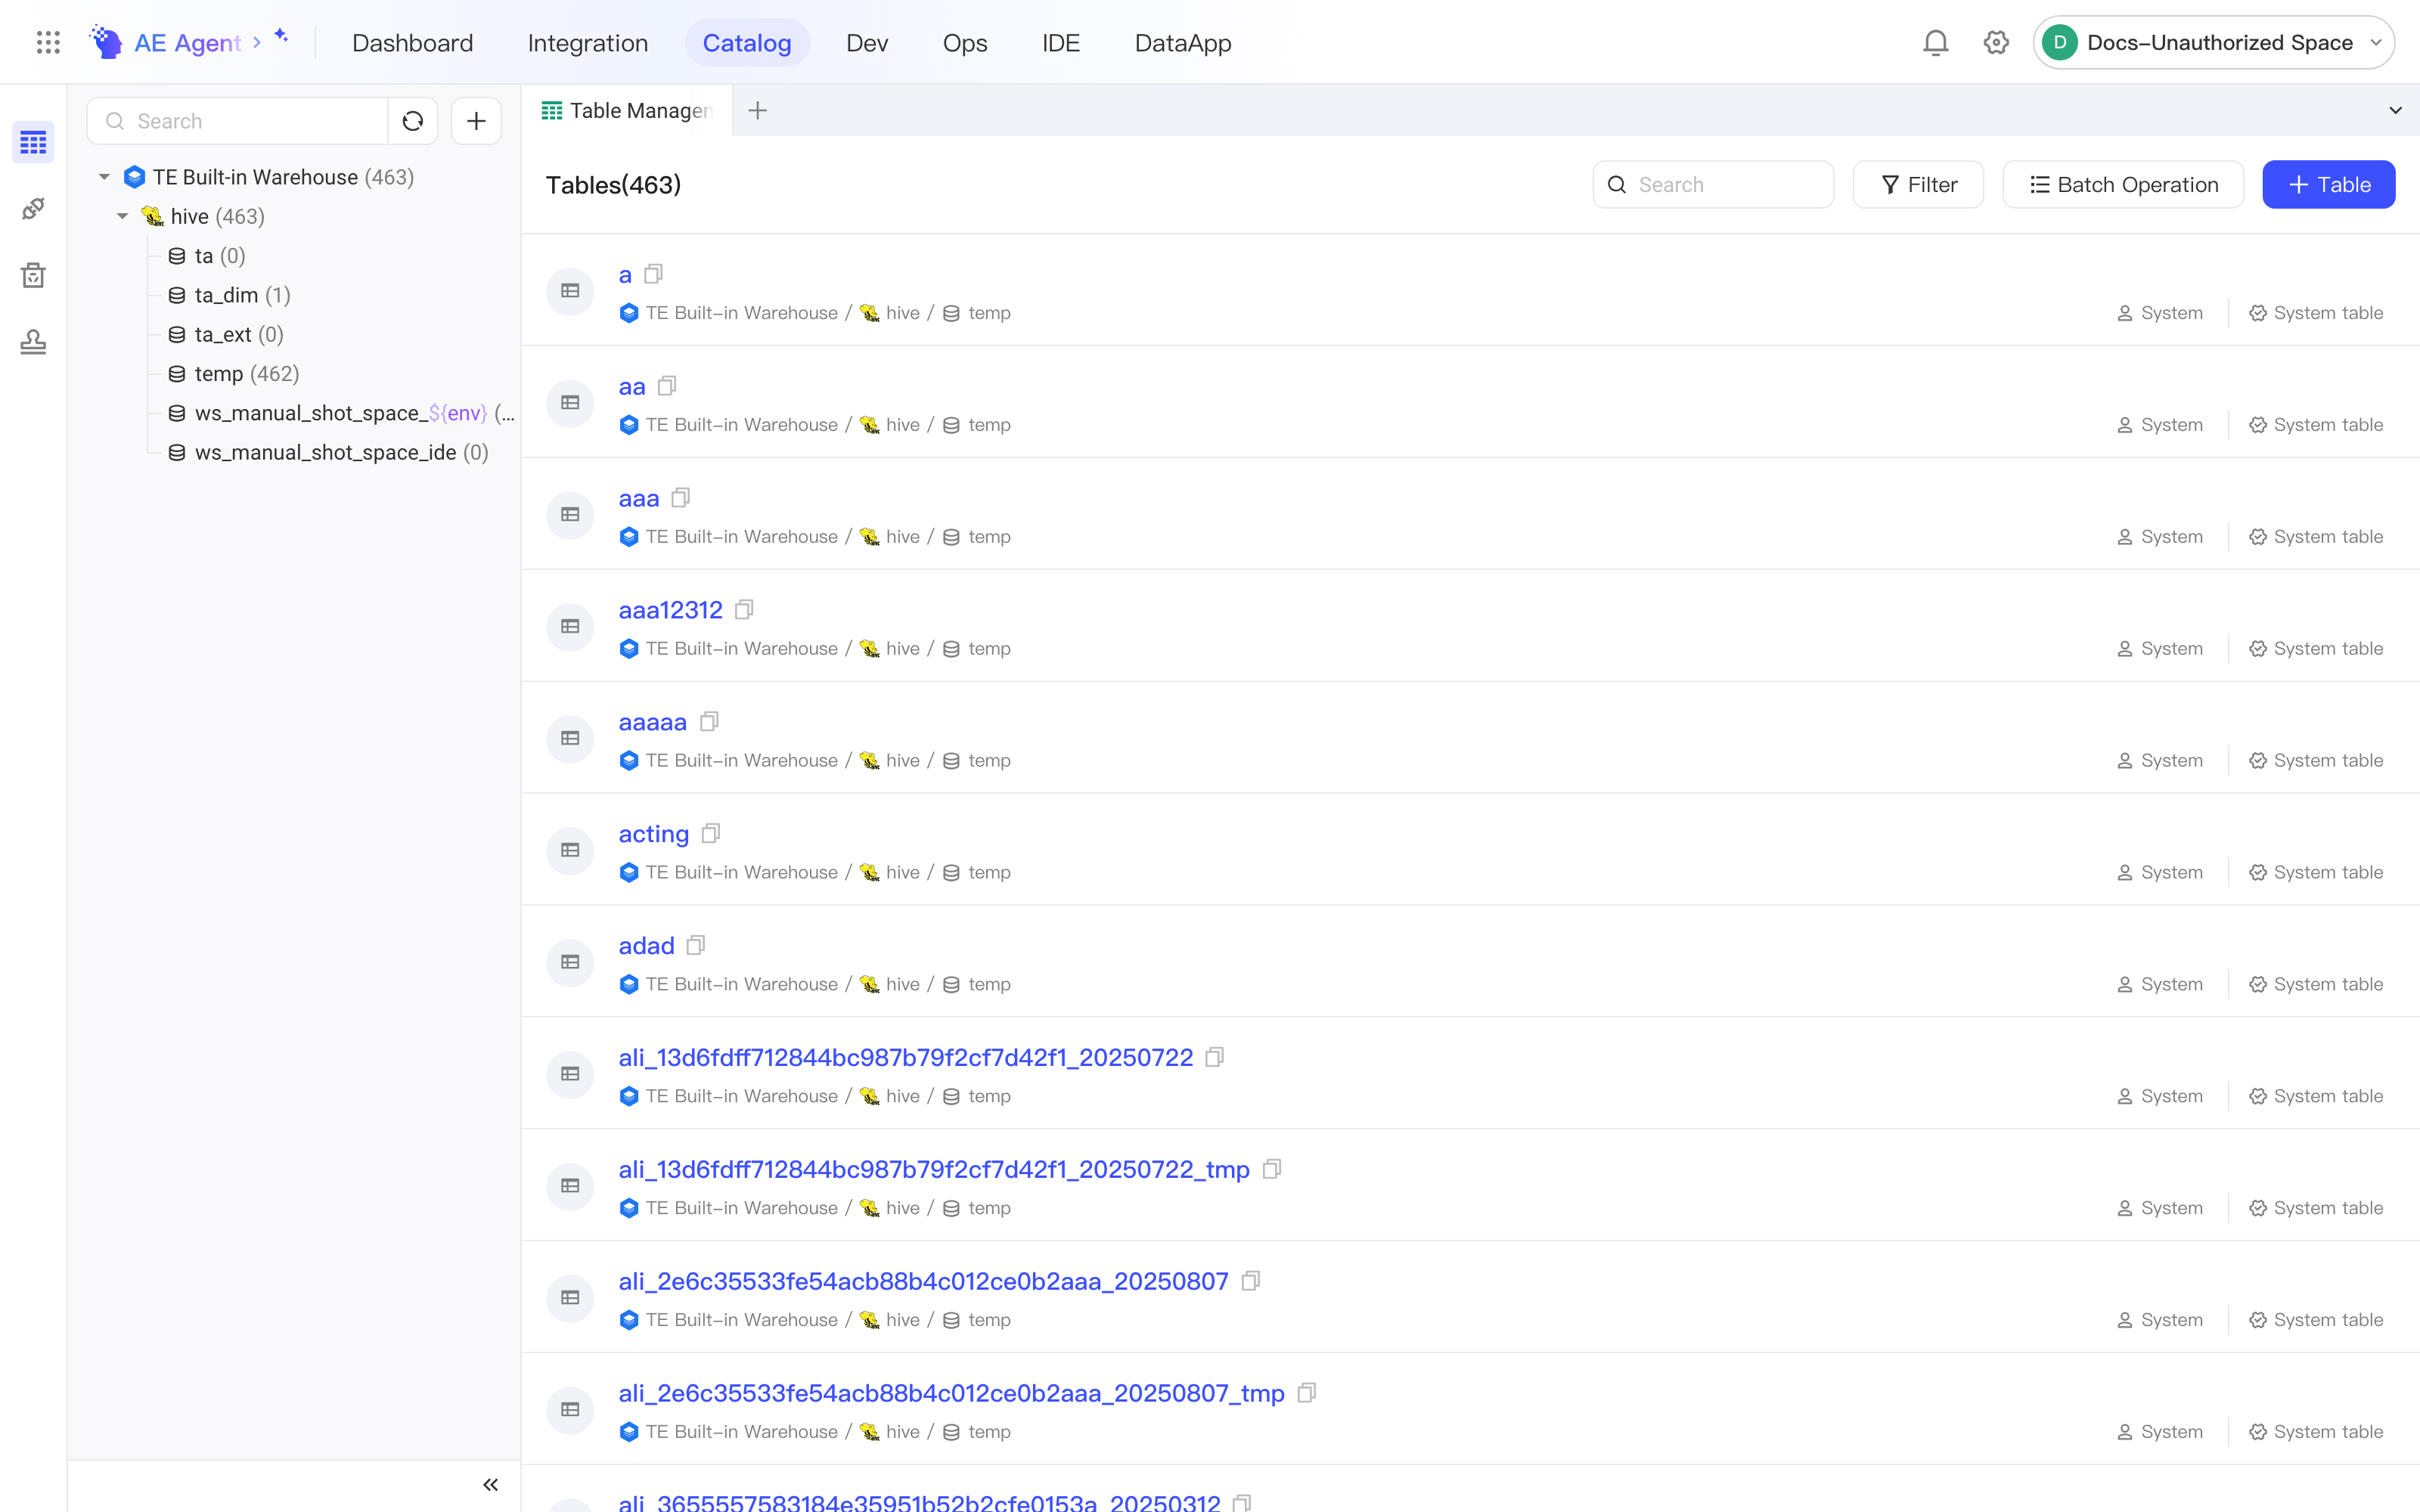Click the Filter button
Image resolution: width=2420 pixels, height=1512 pixels.
[x=1918, y=185]
